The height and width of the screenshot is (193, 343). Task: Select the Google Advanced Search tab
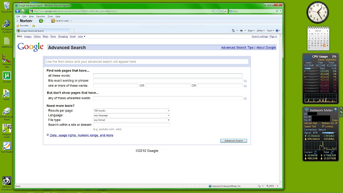point(42,31)
